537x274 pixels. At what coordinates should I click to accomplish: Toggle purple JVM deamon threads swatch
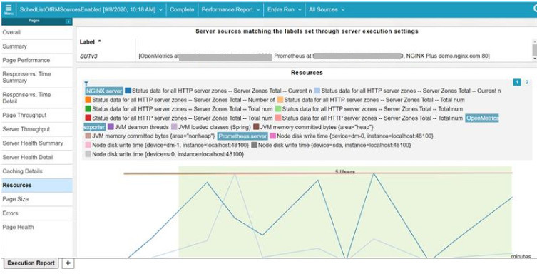111,127
